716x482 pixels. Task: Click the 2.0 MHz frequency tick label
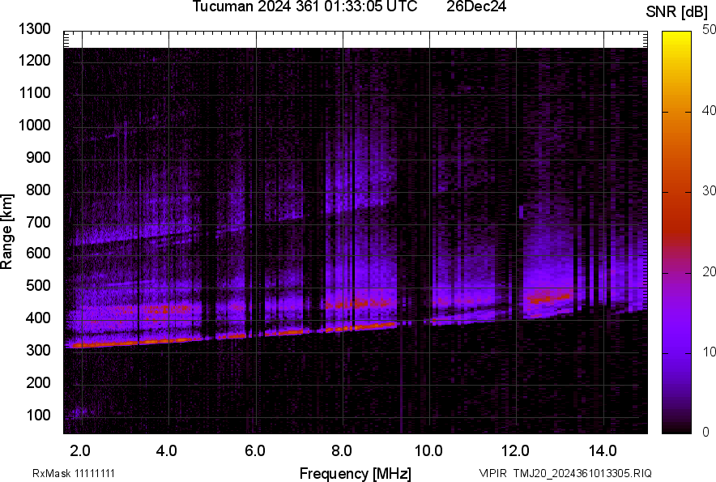coord(80,450)
